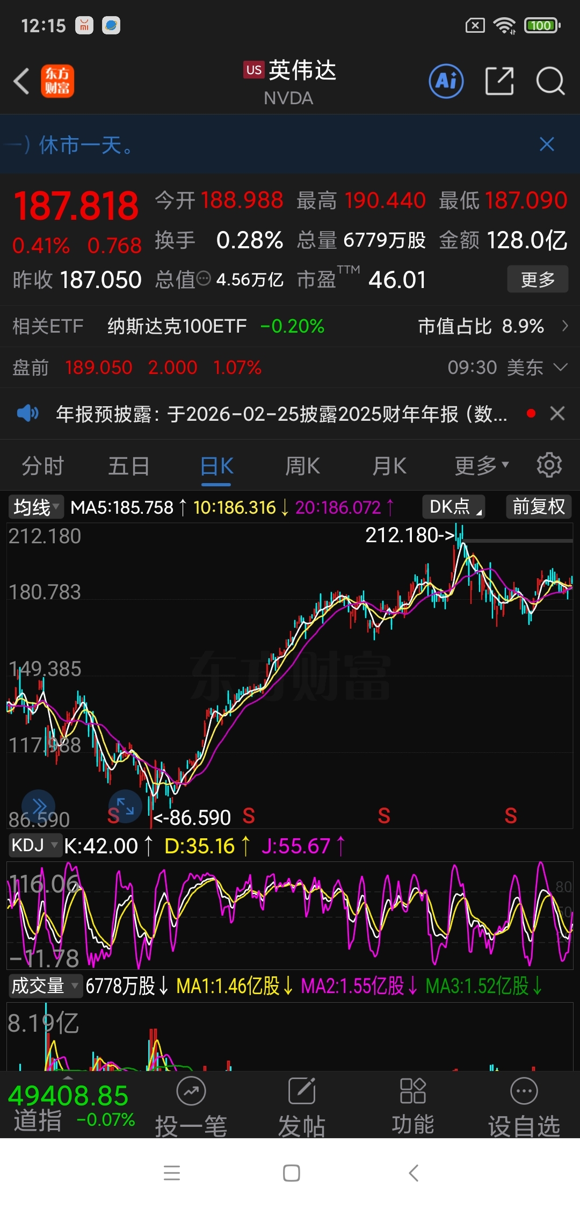The height and width of the screenshot is (1208, 580).
Task: Open the 均线 indicator dropdown
Action: click(x=35, y=507)
